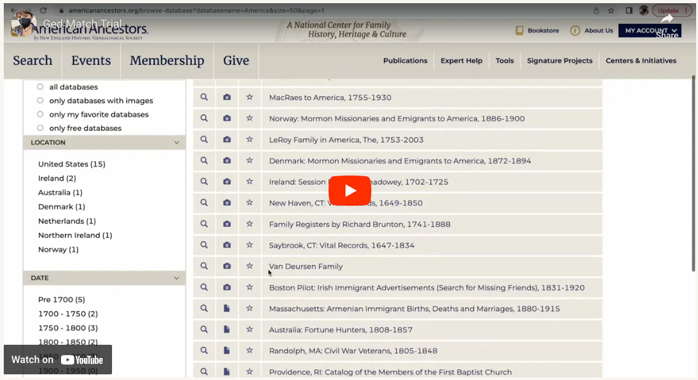The image size is (698, 380).
Task: Open Family Registers by Richard Brunton database
Action: 359,224
